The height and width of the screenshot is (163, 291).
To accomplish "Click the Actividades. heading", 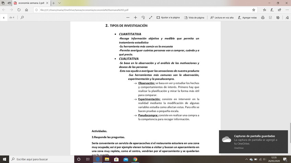I will (99, 131).
